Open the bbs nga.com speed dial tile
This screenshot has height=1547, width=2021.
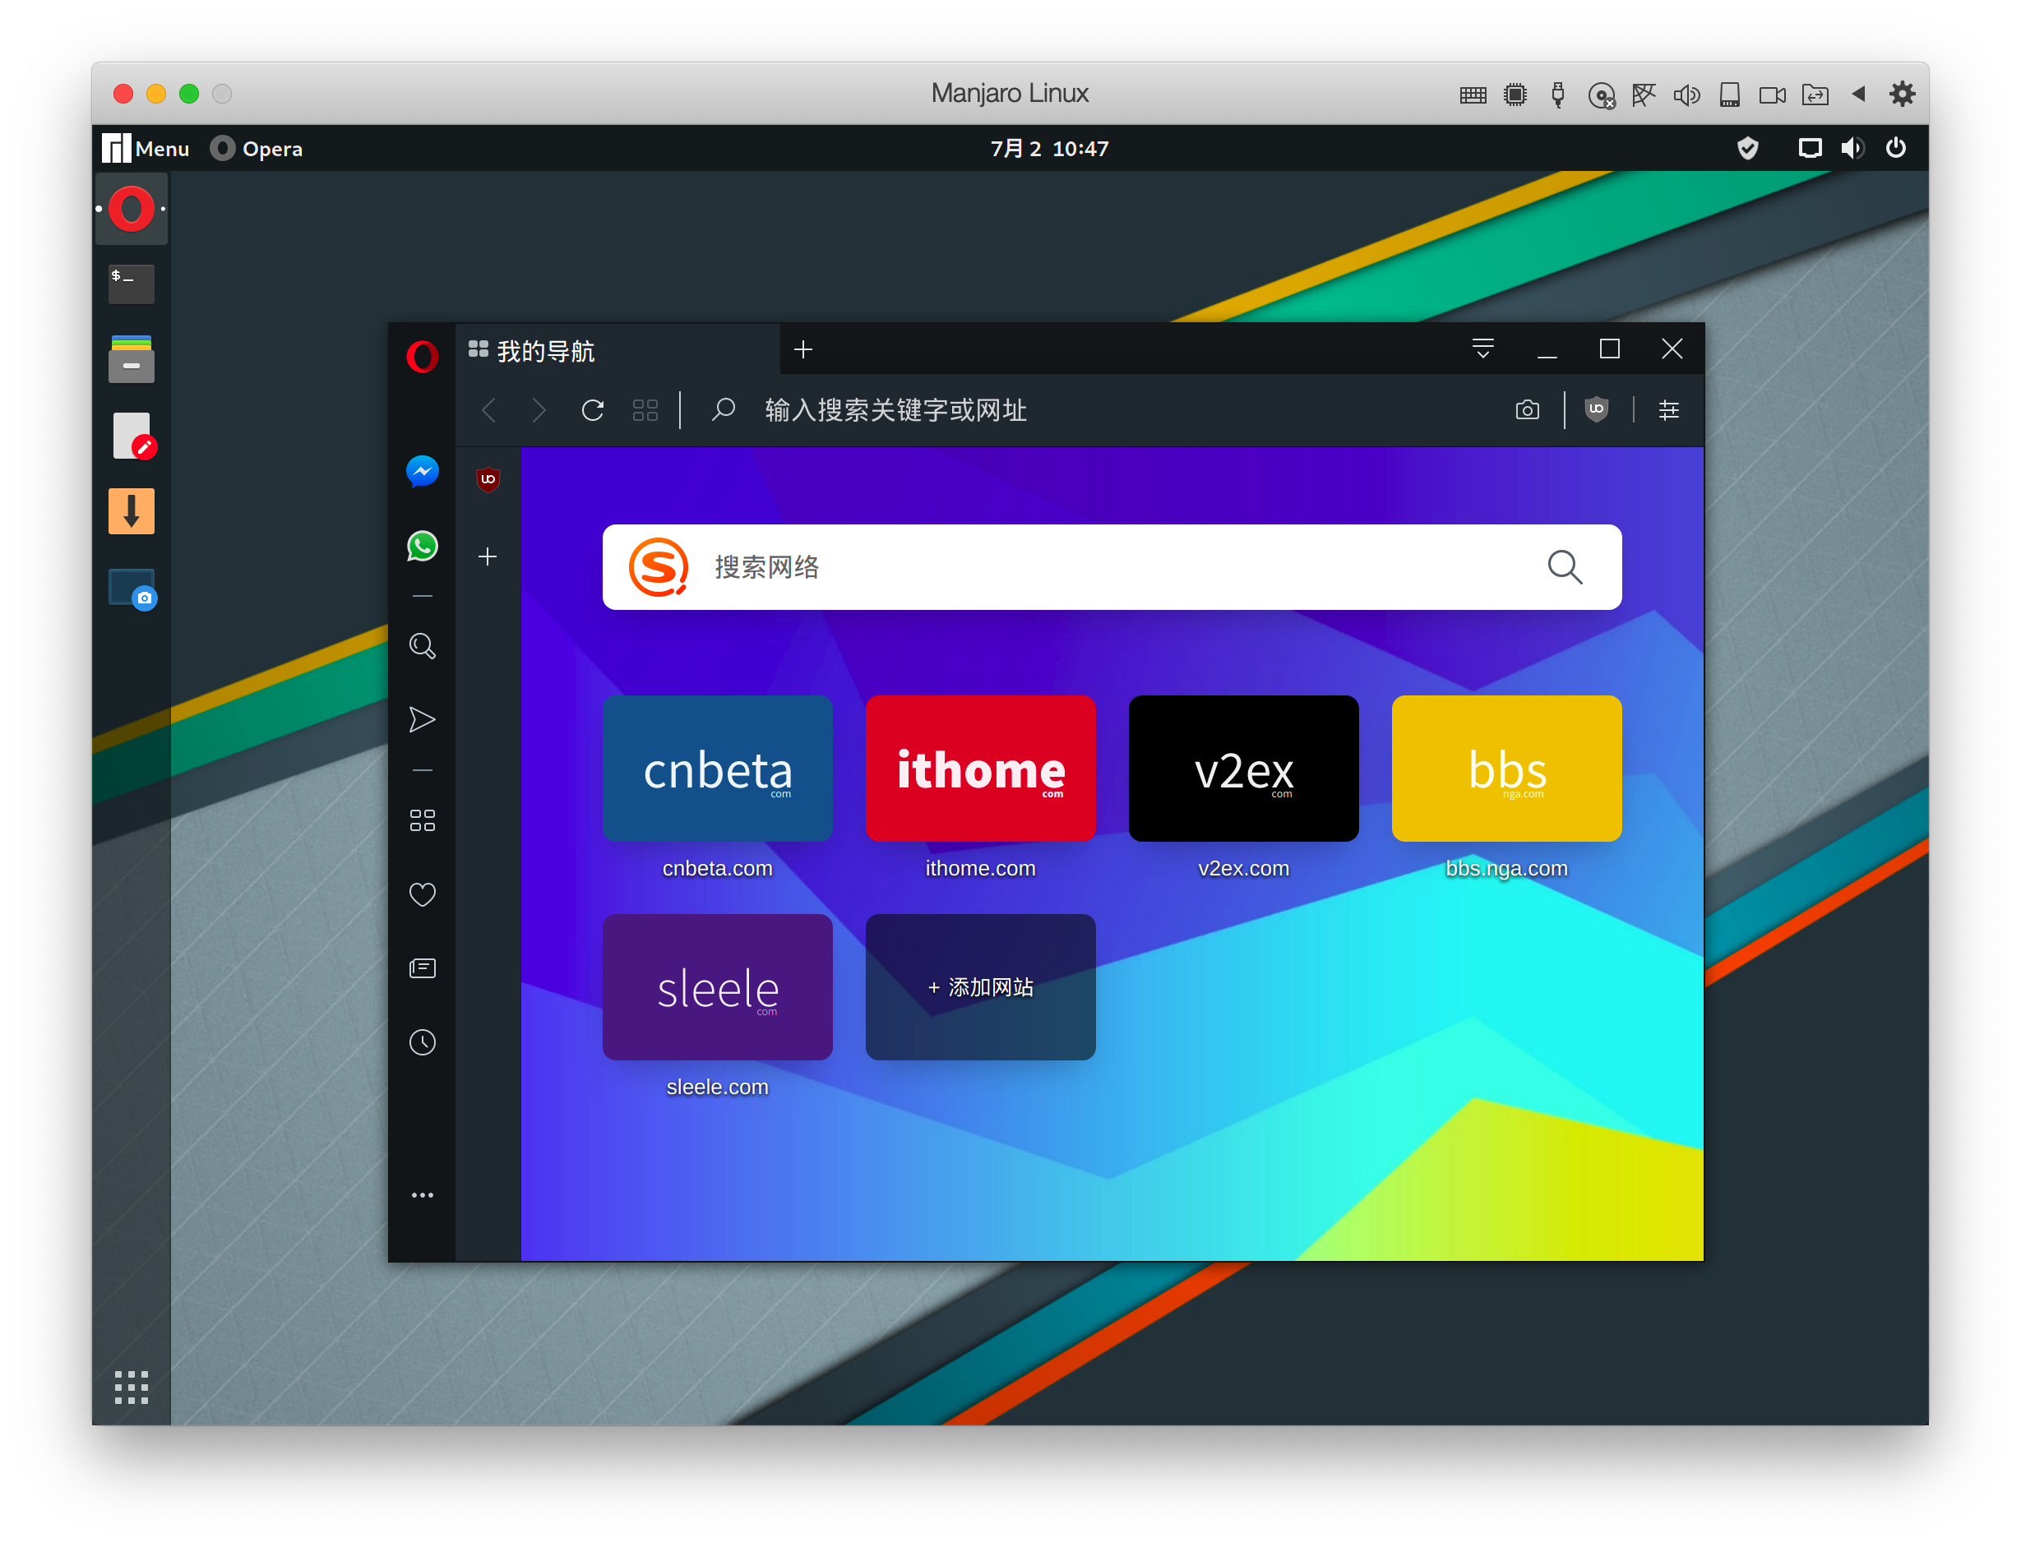pos(1507,768)
